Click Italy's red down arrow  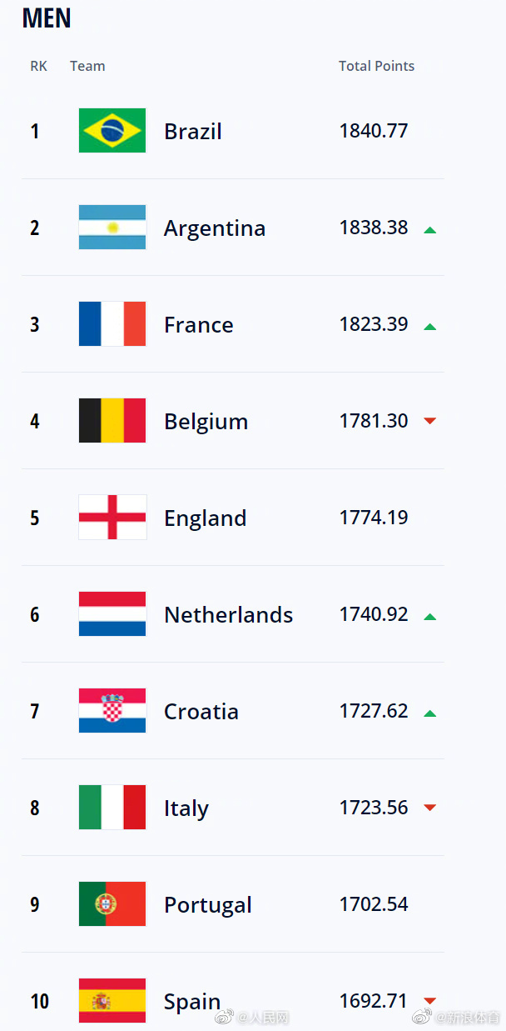pos(429,808)
